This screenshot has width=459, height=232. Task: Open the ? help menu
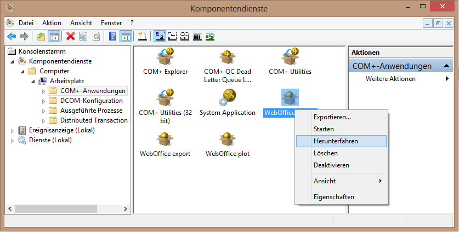(132, 23)
